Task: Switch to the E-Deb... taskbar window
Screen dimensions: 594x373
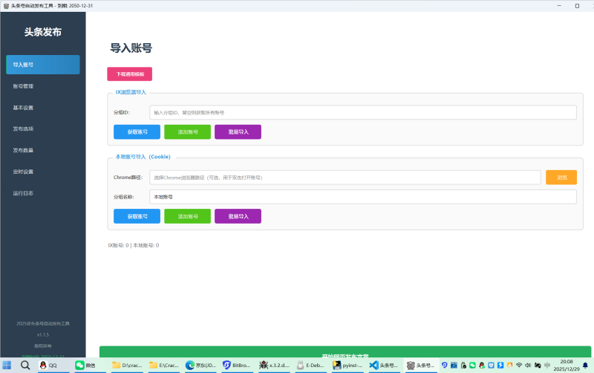Action: click(x=310, y=366)
